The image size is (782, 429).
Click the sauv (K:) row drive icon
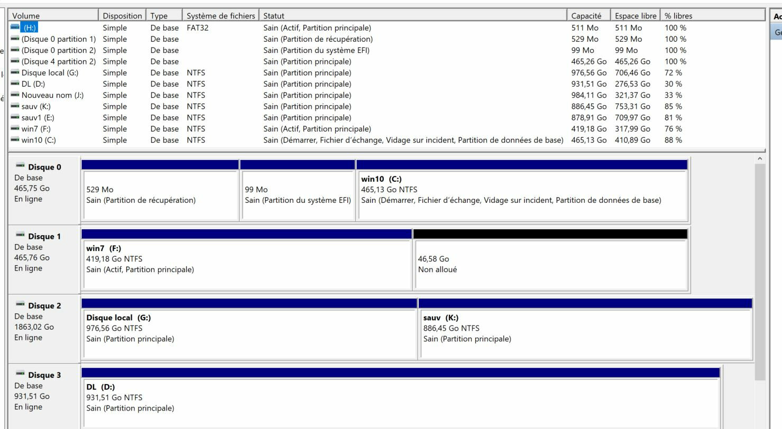click(15, 106)
